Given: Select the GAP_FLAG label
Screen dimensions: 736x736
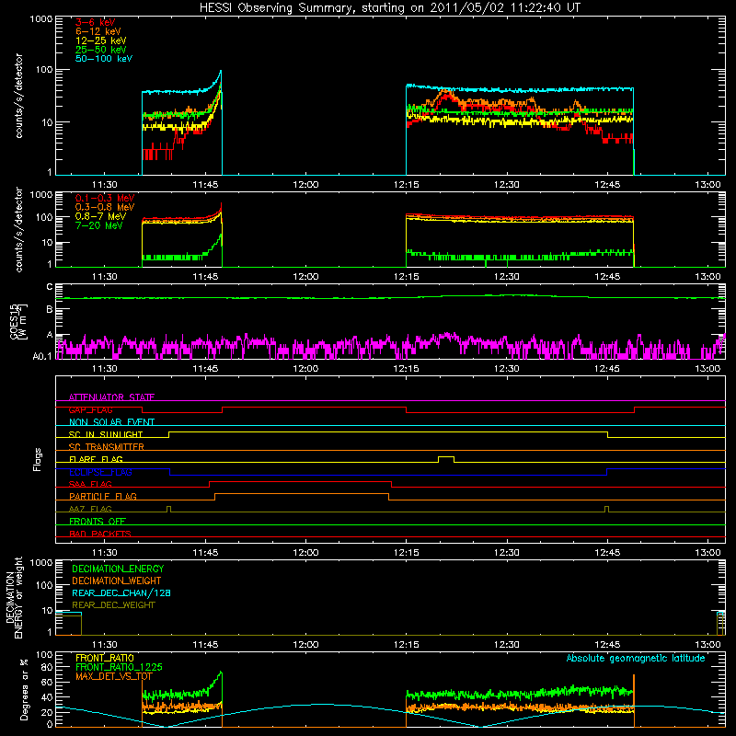Looking at the screenshot, I should point(90,409).
